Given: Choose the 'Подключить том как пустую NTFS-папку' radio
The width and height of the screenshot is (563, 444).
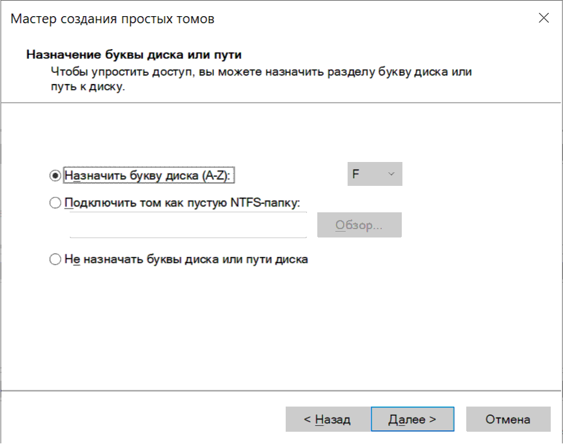Looking at the screenshot, I should [x=55, y=203].
